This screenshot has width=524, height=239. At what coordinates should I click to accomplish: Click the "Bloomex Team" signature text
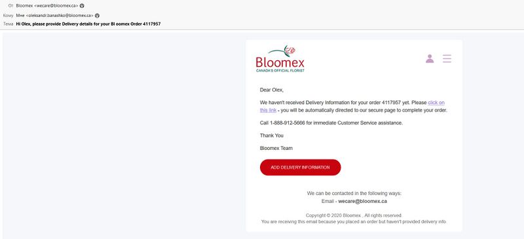(276, 148)
